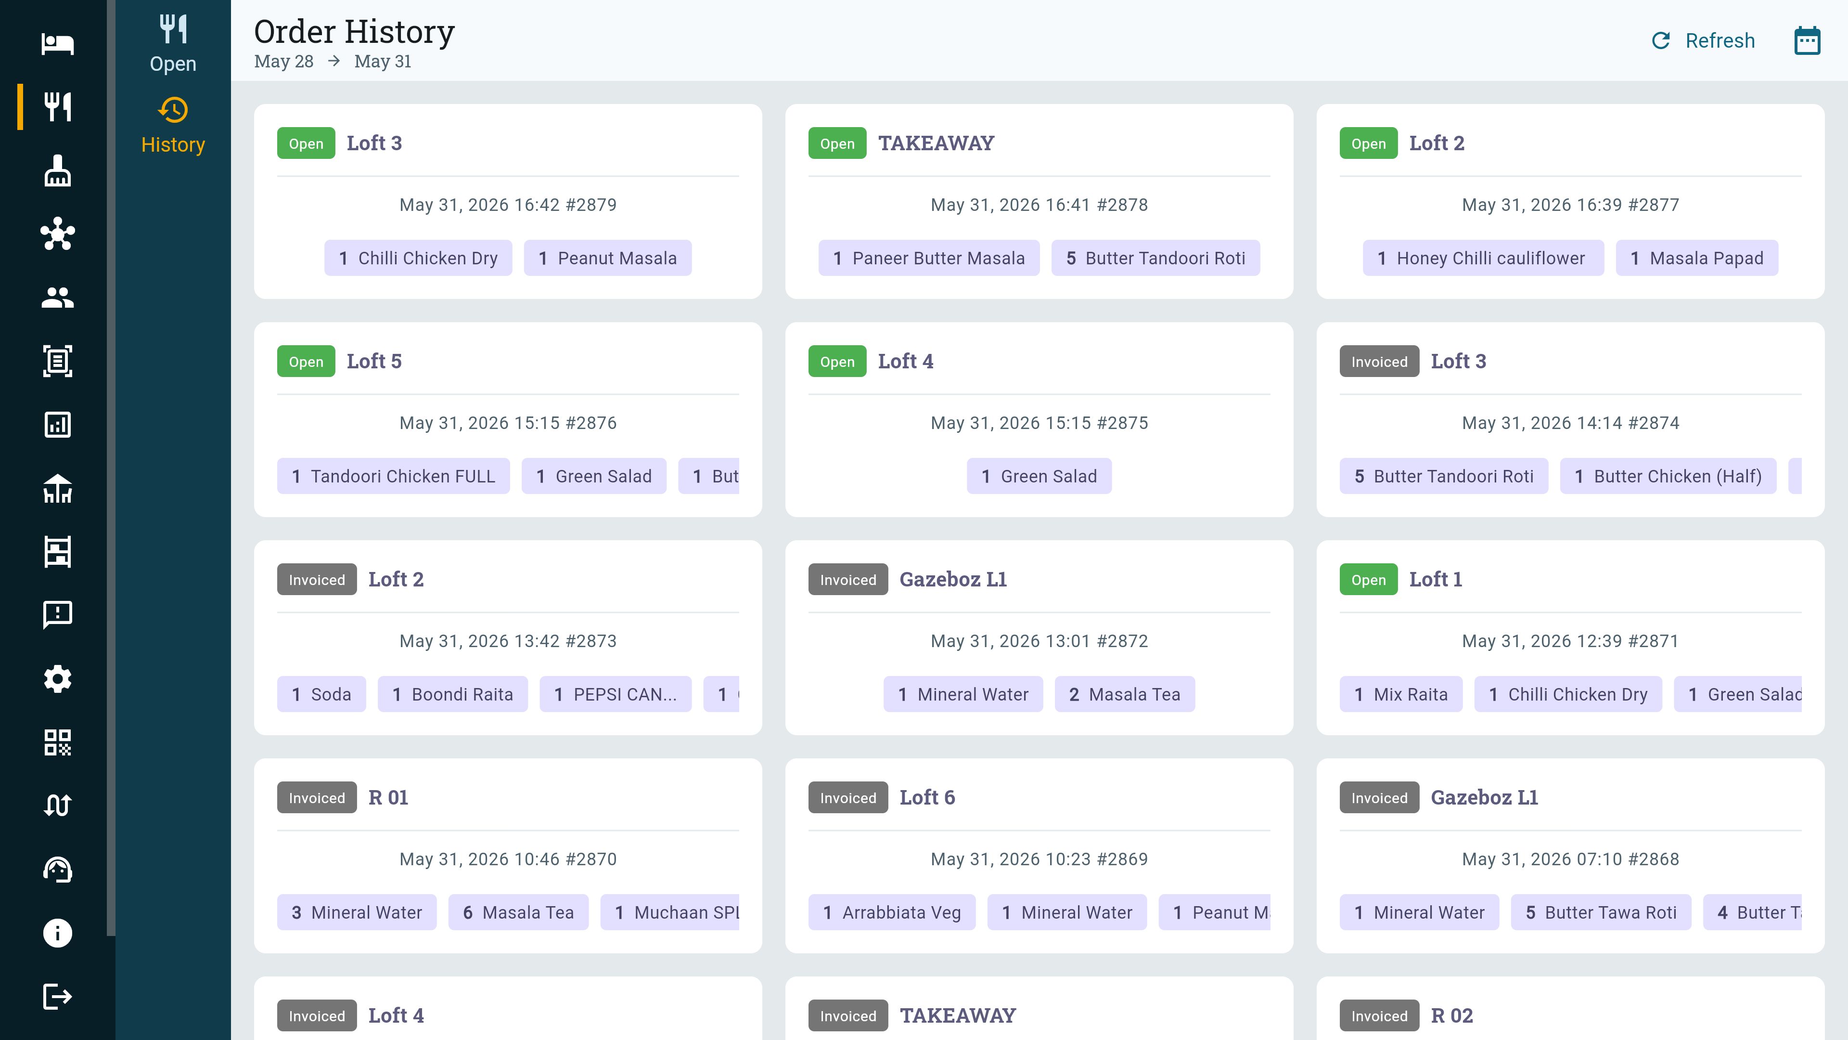Select Green Salad chip in Loft 4
Screen dimensions: 1848x1040
[1039, 477]
